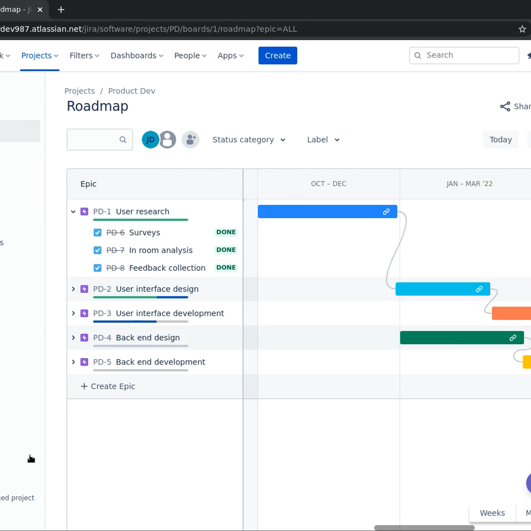The image size is (531, 531).
Task: Expand the PD-2 User interface design epic
Action: click(73, 289)
